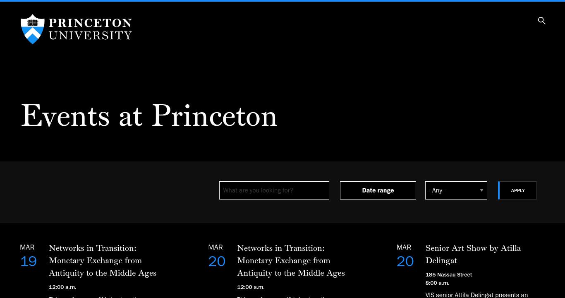565x298 pixels.
Task: Open the Date range picker
Action: tap(378, 190)
